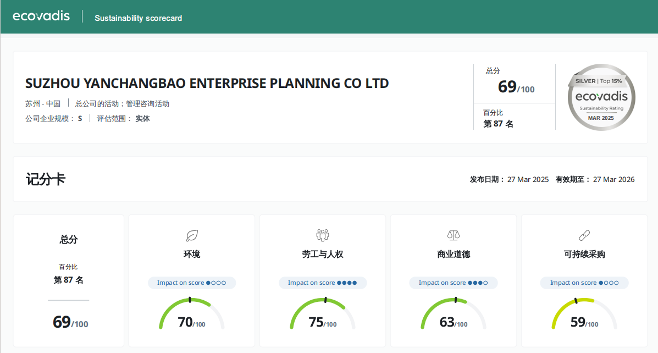Click the 发布日期 27 Mar 2025 text
658x353 pixels.
click(509, 180)
